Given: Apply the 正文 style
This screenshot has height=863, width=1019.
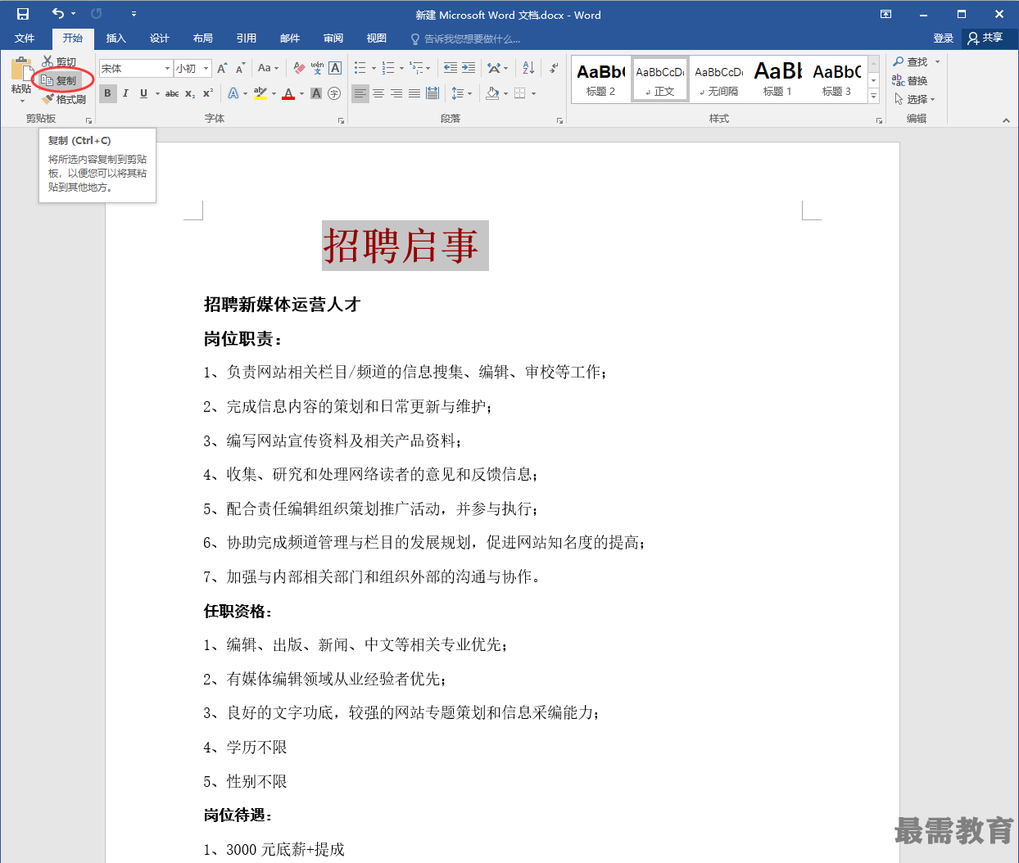Looking at the screenshot, I should (659, 79).
